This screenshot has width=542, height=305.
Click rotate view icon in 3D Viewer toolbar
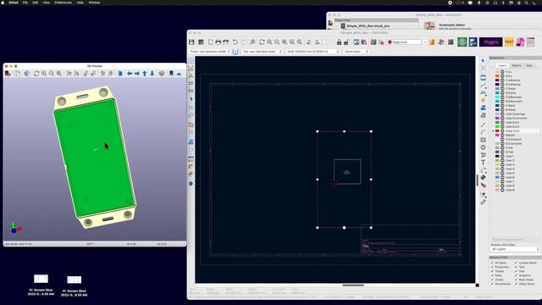(x=36, y=74)
